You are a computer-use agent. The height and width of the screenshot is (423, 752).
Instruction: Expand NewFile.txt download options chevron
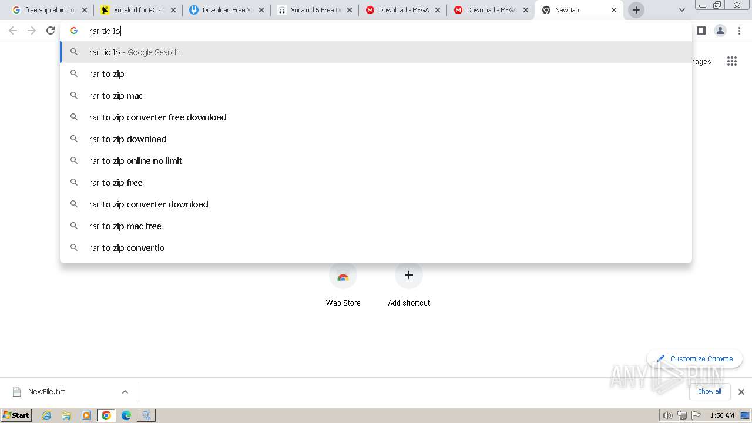(x=125, y=392)
